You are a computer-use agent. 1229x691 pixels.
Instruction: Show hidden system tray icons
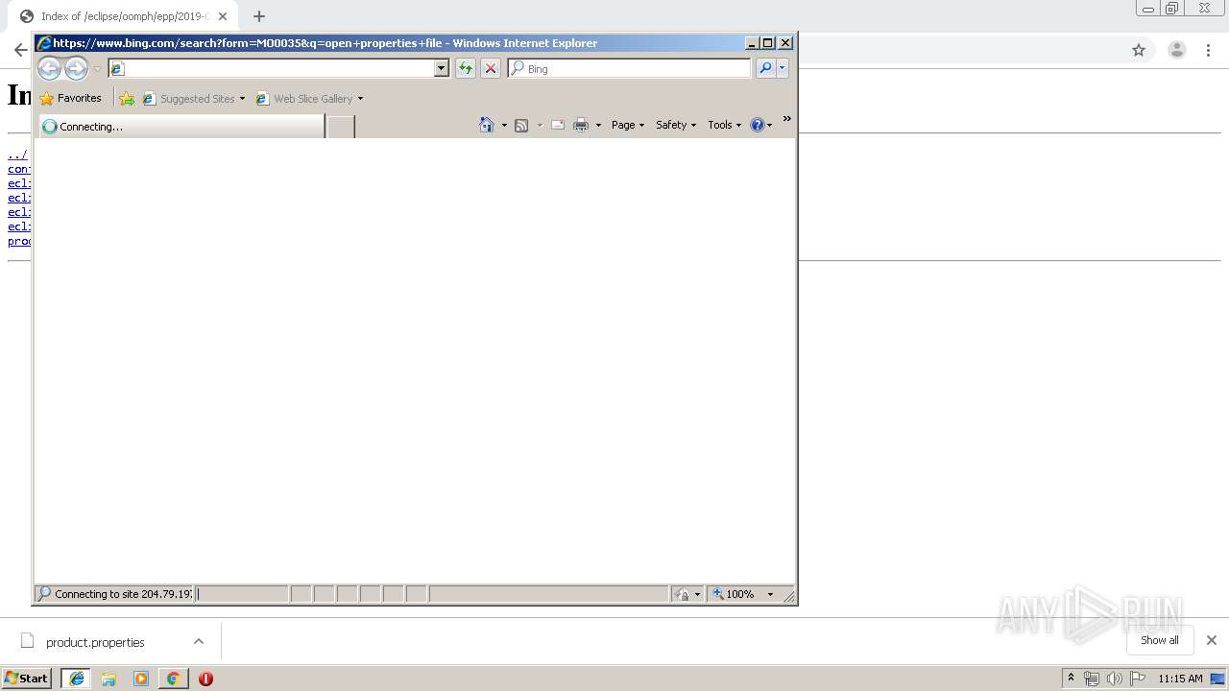[1071, 679]
